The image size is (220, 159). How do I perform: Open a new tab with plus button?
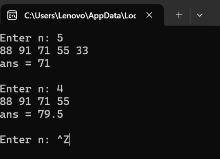coord(179,15)
